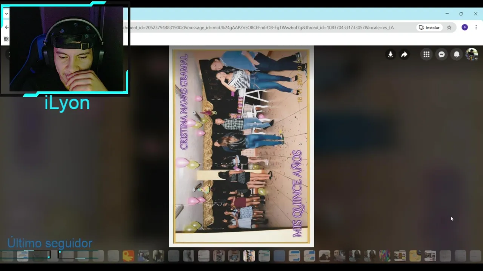Open the account profile picture menu
Viewport: 483px width, 271px height.
coord(472,55)
